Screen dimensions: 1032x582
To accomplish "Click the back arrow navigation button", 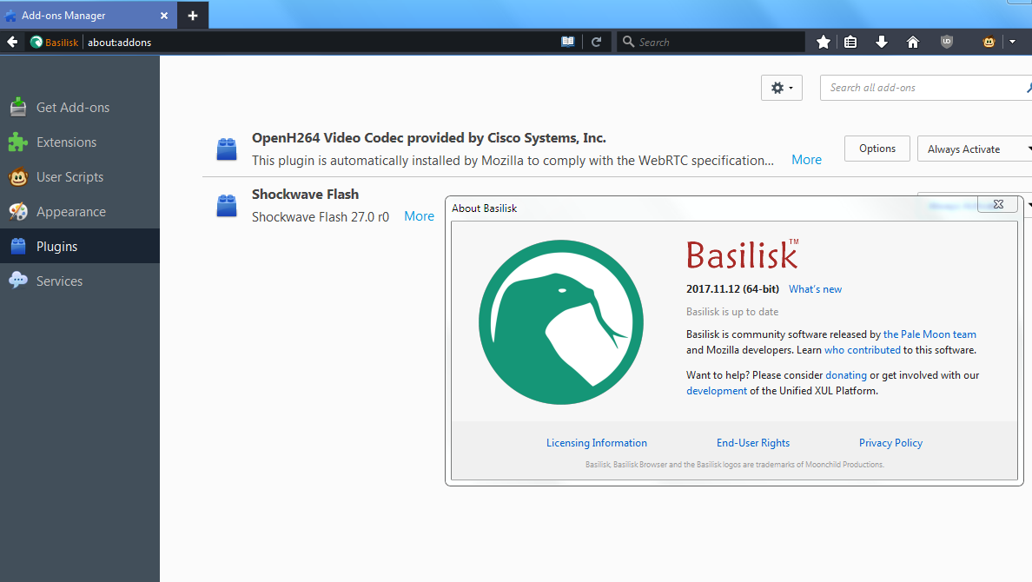I will point(12,42).
